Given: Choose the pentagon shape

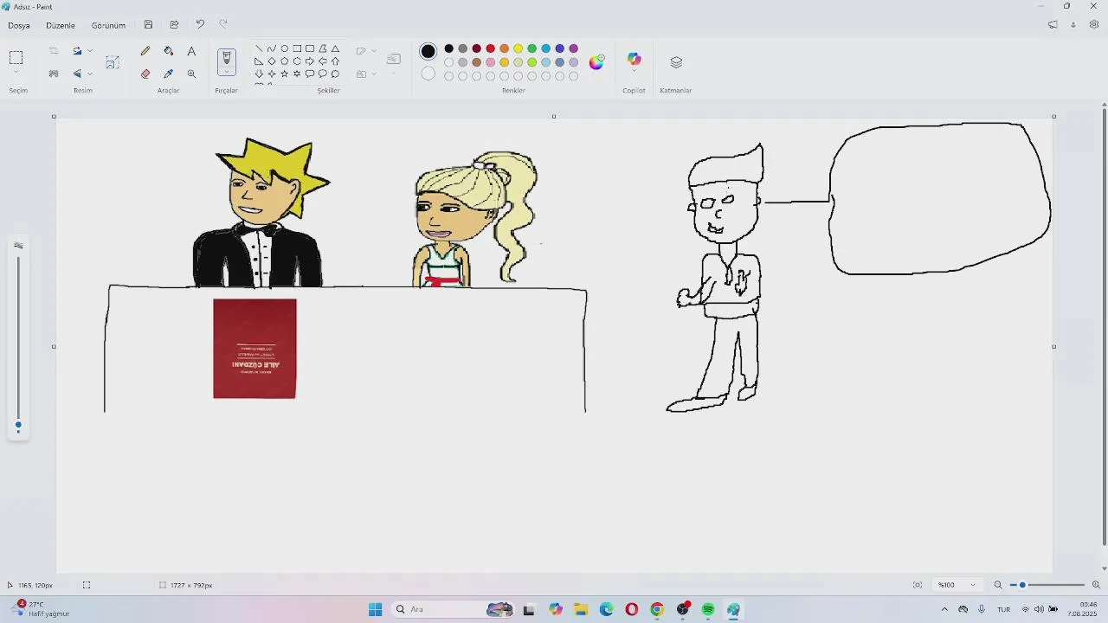Looking at the screenshot, I should 284,61.
